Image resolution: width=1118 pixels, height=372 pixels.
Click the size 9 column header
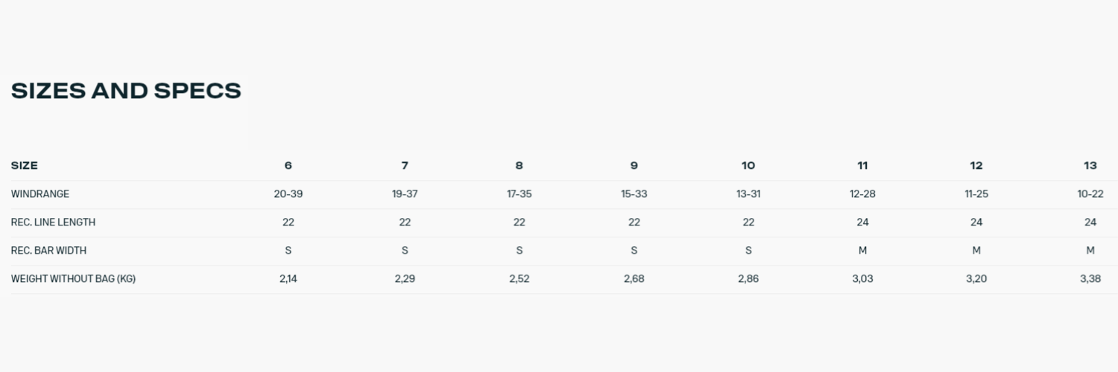tap(634, 165)
